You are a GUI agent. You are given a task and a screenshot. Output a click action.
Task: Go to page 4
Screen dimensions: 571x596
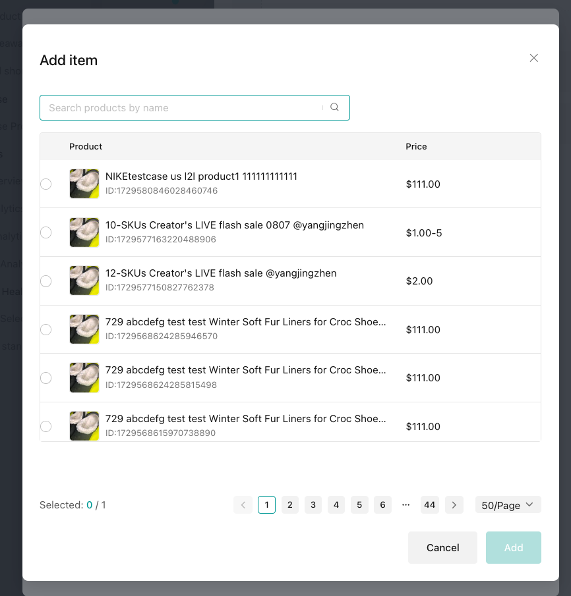coord(336,505)
